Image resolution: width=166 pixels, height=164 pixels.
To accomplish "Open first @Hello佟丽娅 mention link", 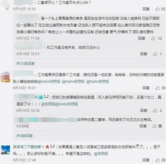I will pyautogui.click(x=49, y=82).
